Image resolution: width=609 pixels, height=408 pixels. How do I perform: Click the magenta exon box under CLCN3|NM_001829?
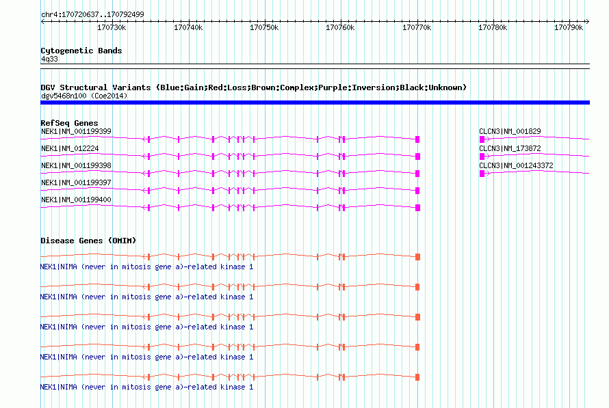click(x=482, y=139)
